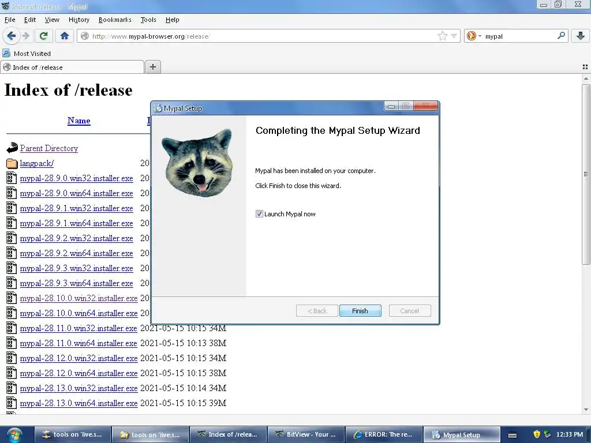This screenshot has height=443, width=591.
Task: Download mypal-28.9.3.win32.installer.exe
Action: coord(77,268)
